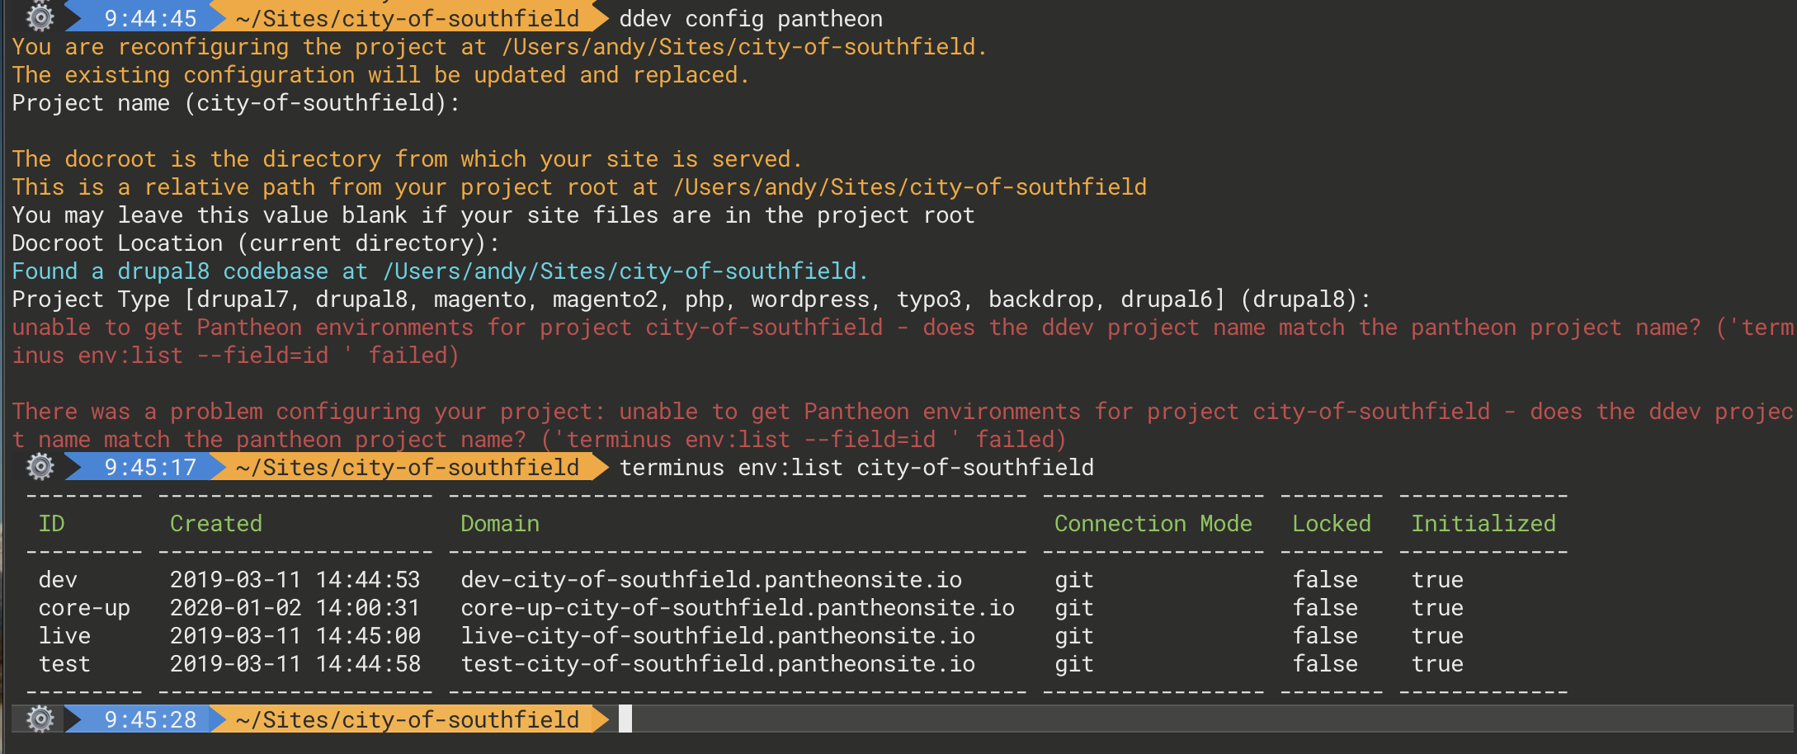
Task: Click the 'The docroot is the directory' line
Action: point(407,159)
